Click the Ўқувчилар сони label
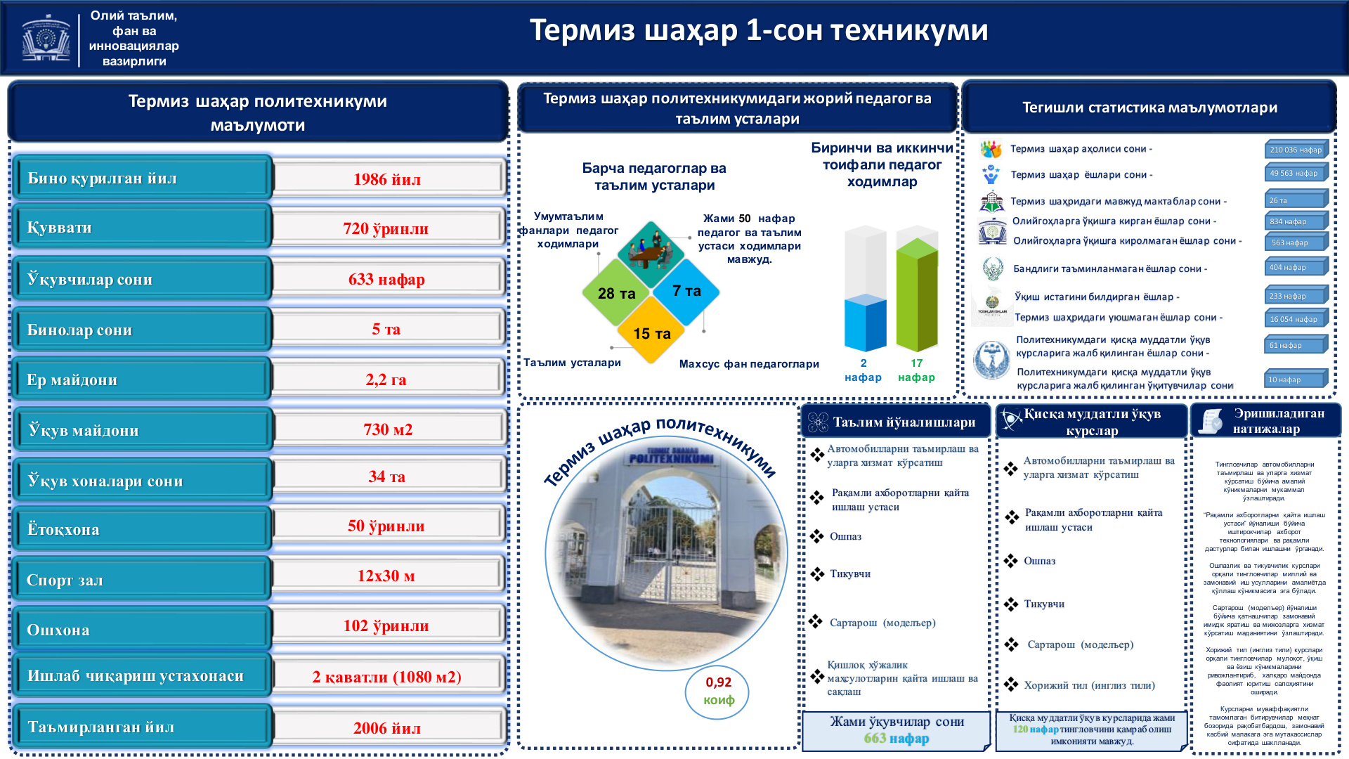 (x=141, y=278)
